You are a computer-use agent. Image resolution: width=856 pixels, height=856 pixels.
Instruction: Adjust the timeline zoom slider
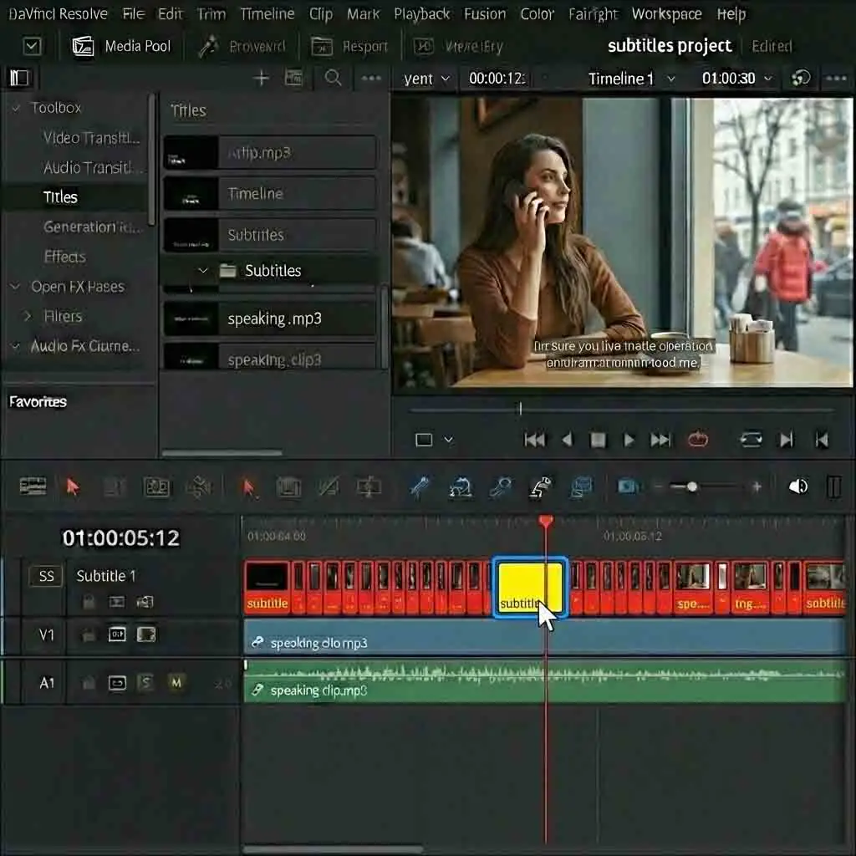click(692, 487)
